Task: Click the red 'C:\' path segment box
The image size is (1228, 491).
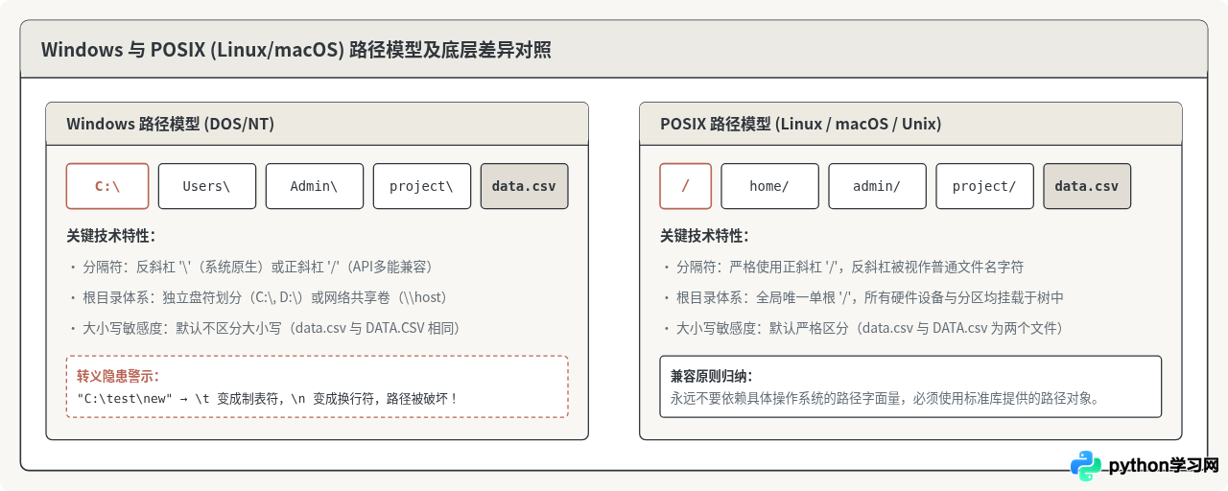Action: [107, 186]
